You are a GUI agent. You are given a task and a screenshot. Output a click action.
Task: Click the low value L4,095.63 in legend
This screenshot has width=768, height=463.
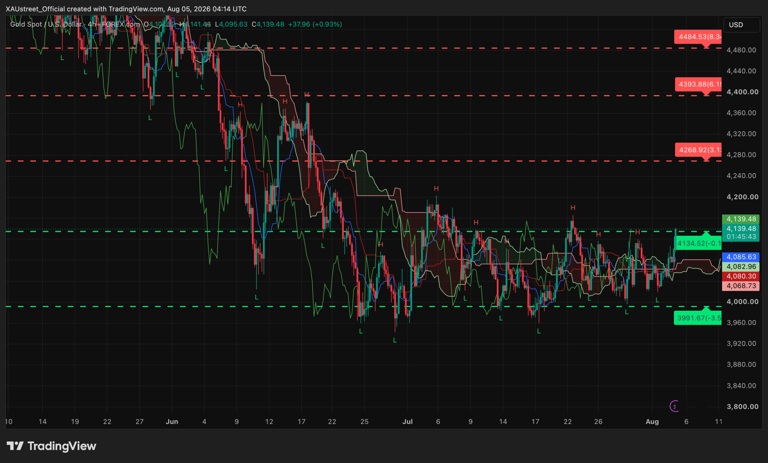coord(231,24)
